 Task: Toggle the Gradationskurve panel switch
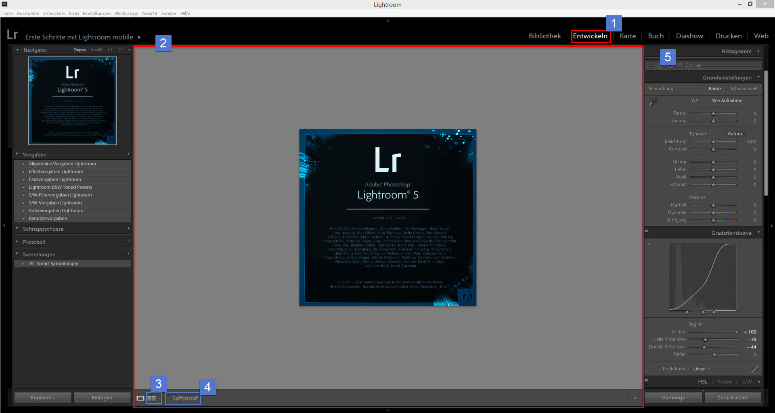646,232
